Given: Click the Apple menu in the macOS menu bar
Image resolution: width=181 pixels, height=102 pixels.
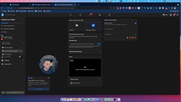Looking at the screenshot, I should coord(3,1).
